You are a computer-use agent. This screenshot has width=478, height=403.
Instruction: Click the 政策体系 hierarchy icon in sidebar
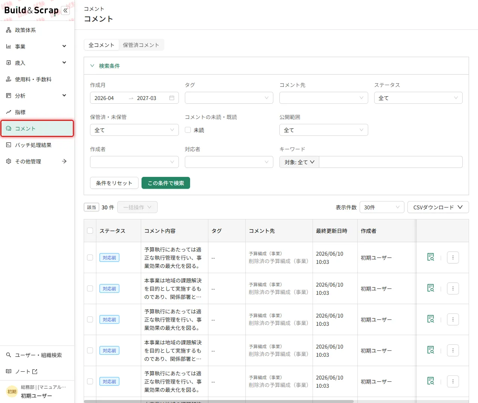9,30
